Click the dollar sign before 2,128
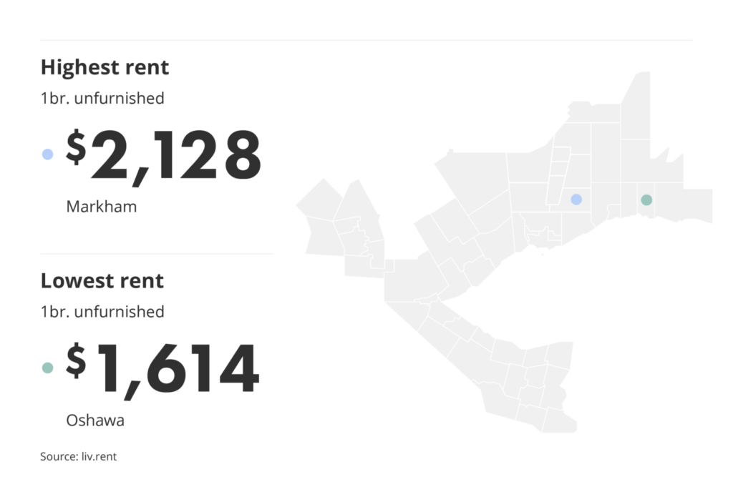The height and width of the screenshot is (482, 733). 76,148
